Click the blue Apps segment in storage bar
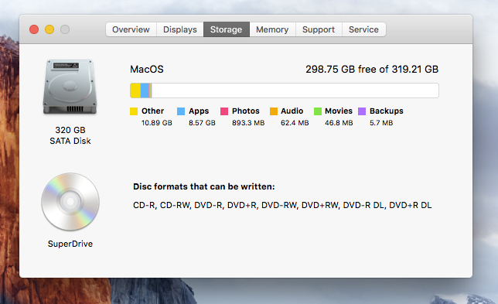The width and height of the screenshot is (498, 304). coord(145,91)
